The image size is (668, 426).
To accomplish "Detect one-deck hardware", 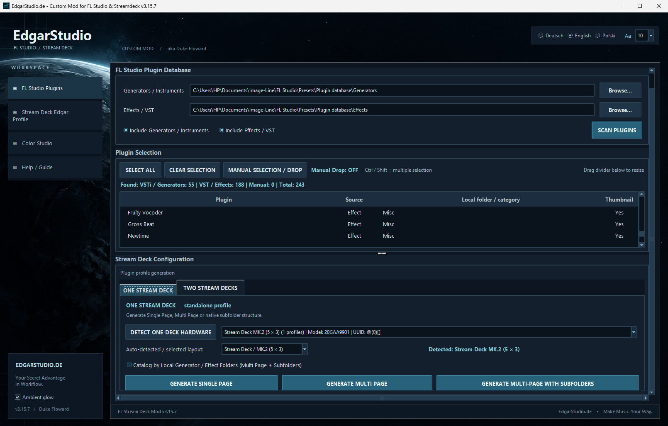I will pyautogui.click(x=171, y=332).
